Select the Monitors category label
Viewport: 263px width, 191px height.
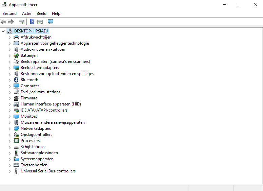coord(29,116)
